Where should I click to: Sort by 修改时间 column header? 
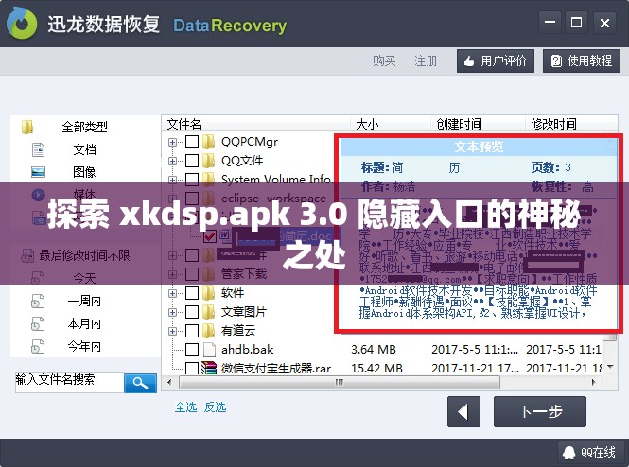coord(571,124)
